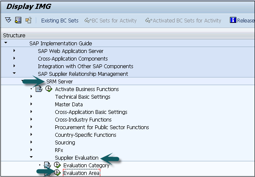Expand SAP Web Application Server node
The image size is (255, 177).
point(14,51)
